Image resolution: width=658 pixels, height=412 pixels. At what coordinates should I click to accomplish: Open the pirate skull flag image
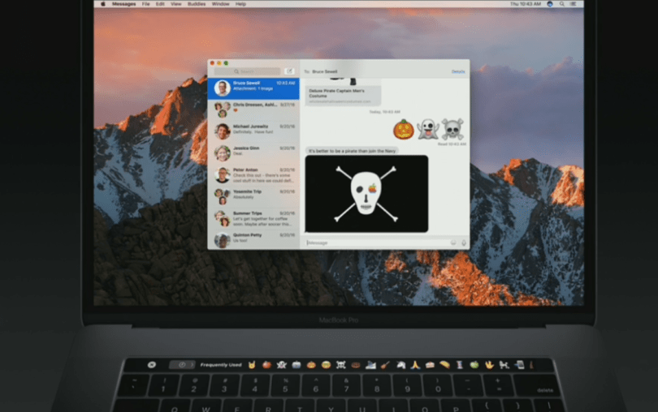366,193
